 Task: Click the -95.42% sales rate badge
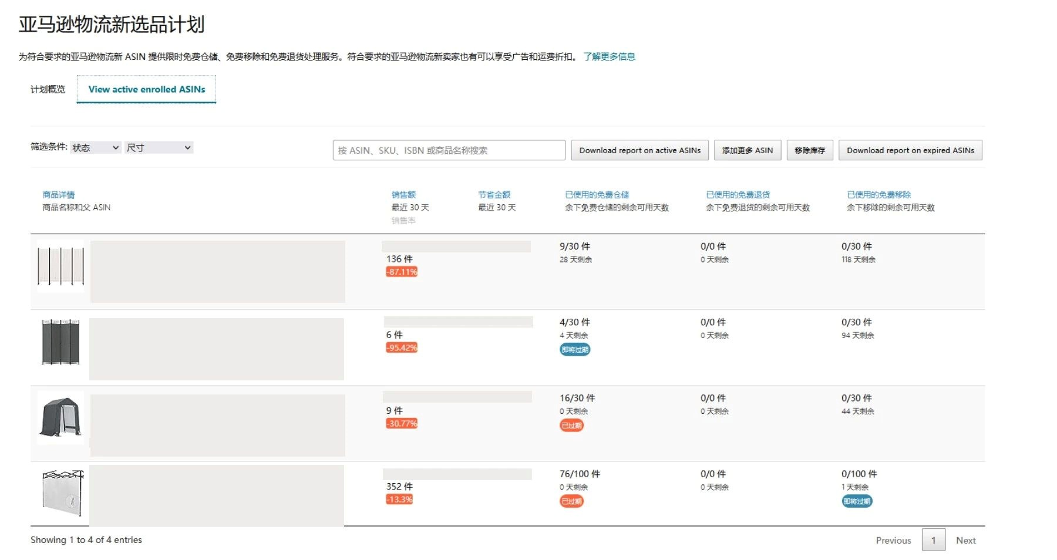[x=402, y=348]
